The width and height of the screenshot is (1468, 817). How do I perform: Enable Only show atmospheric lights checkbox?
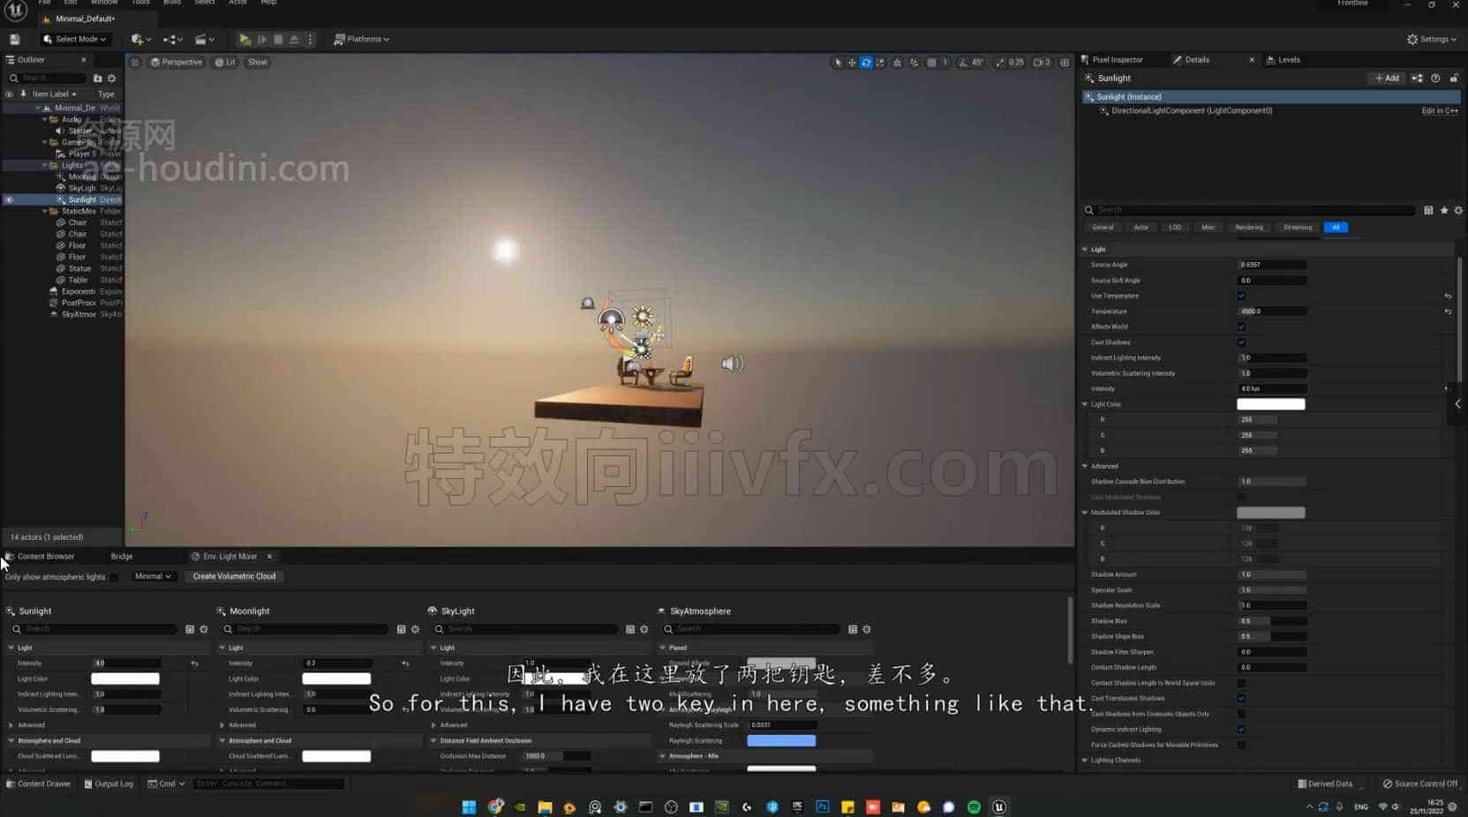pos(114,577)
